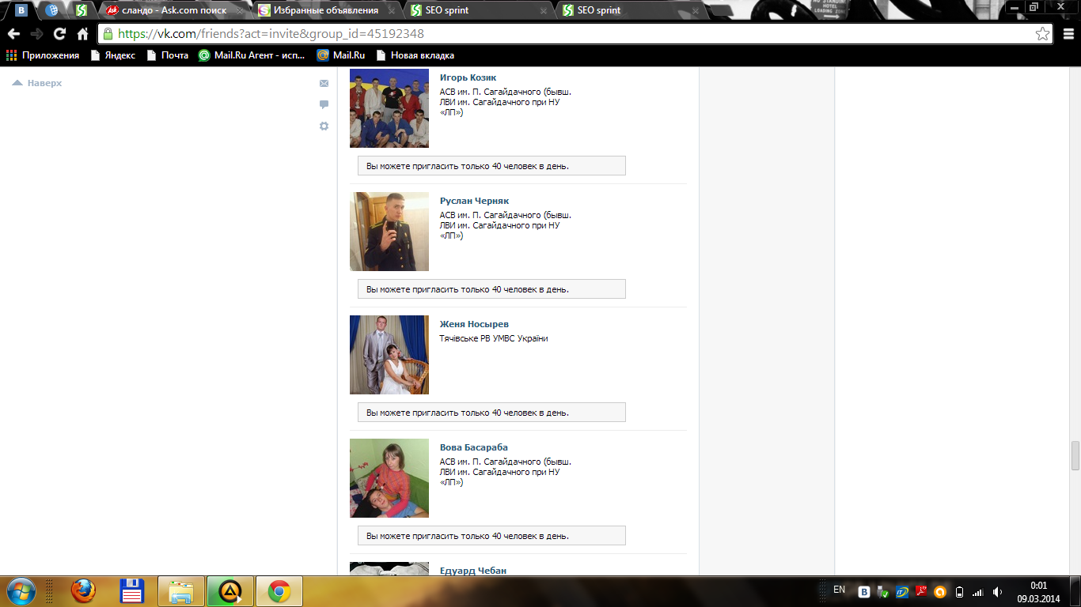Viewport: 1081px width, 607px height.
Task: Open the Mail.Ru bookmark
Action: tap(341, 55)
